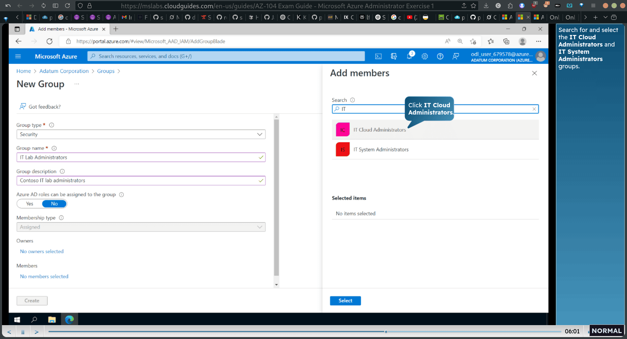
Task: Go to Groups breadcrumb
Action: coord(106,71)
